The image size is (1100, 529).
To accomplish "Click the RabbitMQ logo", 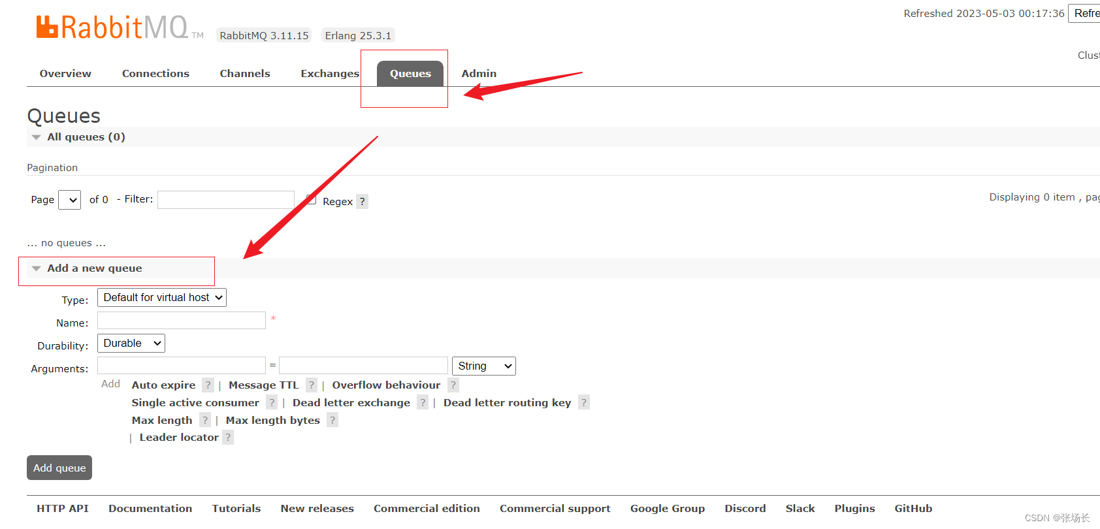I will click(x=120, y=27).
